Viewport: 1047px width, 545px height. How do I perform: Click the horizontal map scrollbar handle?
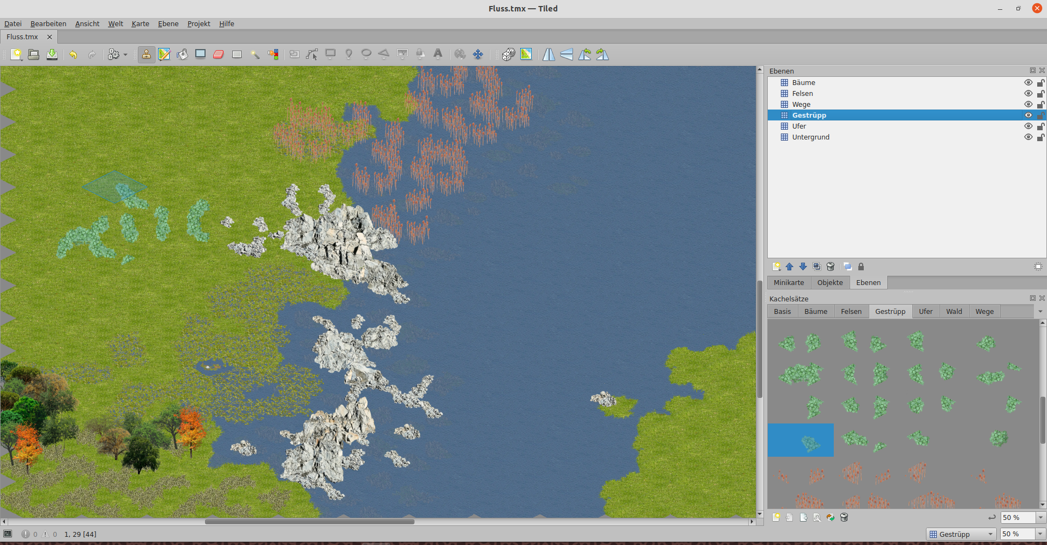(x=309, y=522)
